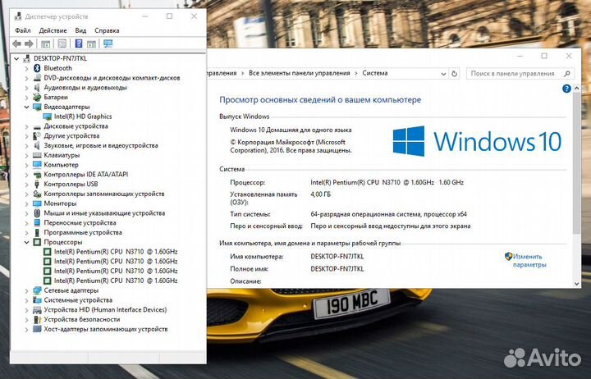The width and height of the screenshot is (591, 379).
Task: Select the Компьютер category icon
Action: [x=37, y=165]
